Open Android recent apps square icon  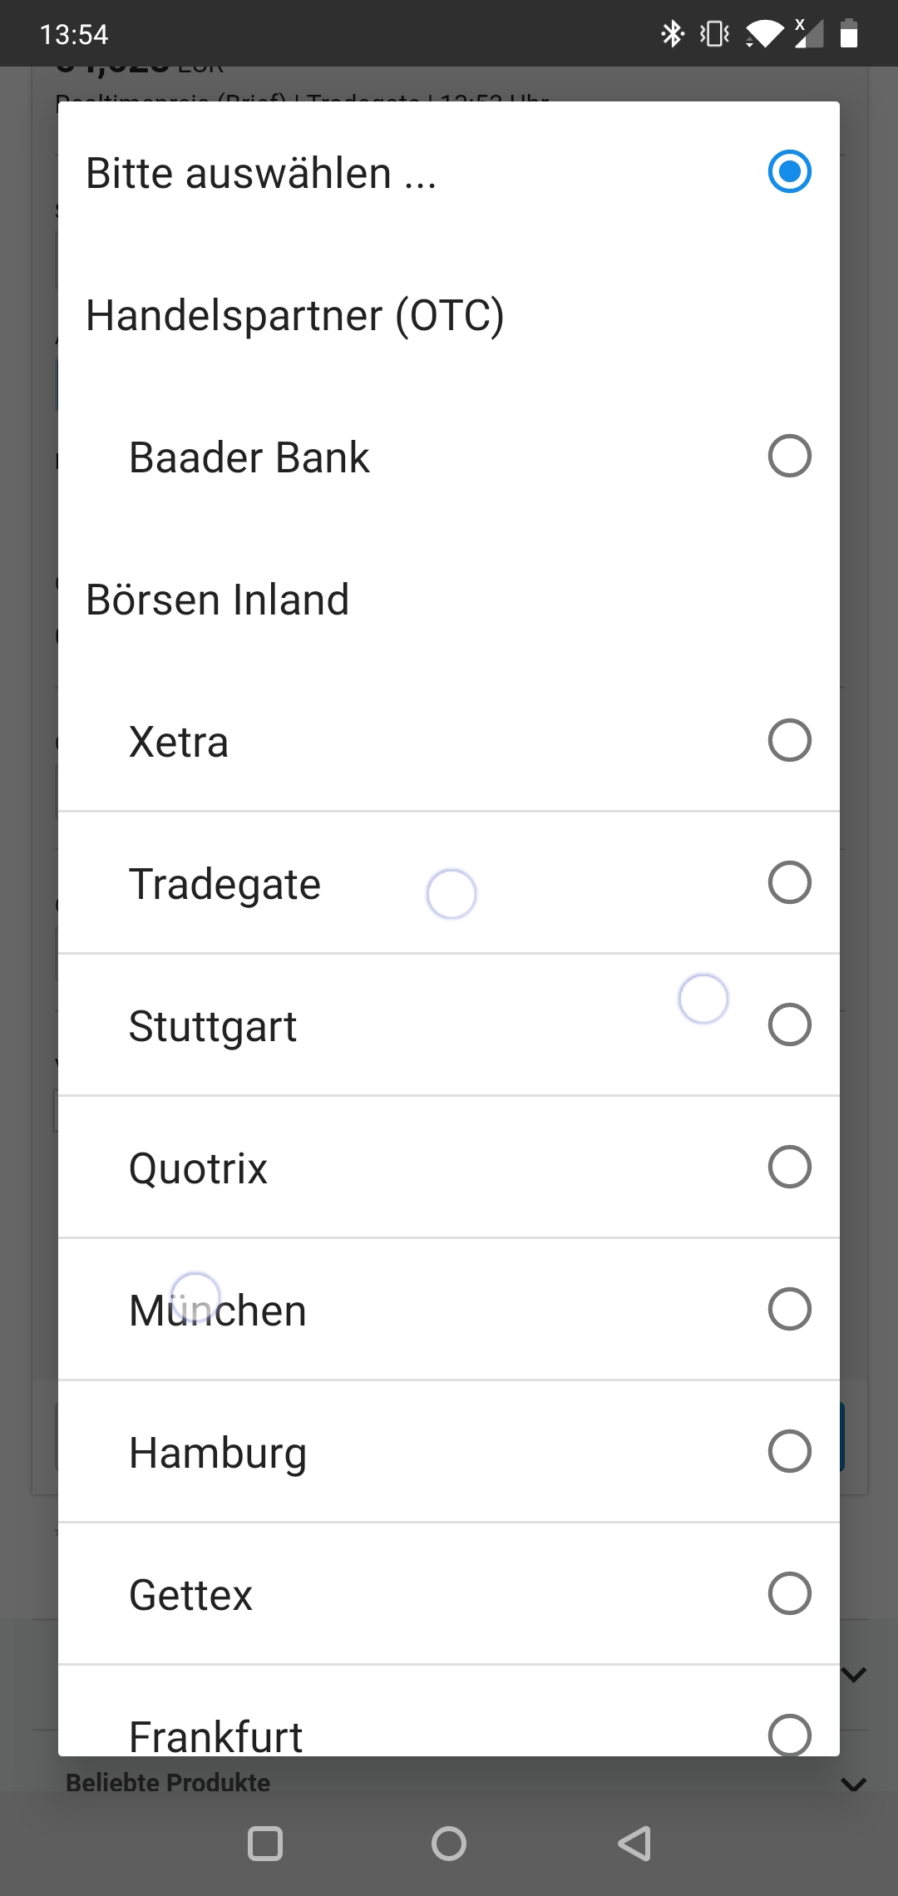265,1844
